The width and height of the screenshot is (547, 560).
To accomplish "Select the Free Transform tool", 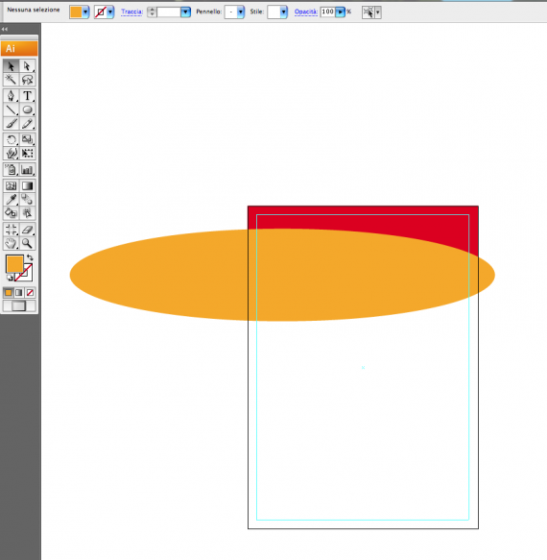I will tap(27, 154).
